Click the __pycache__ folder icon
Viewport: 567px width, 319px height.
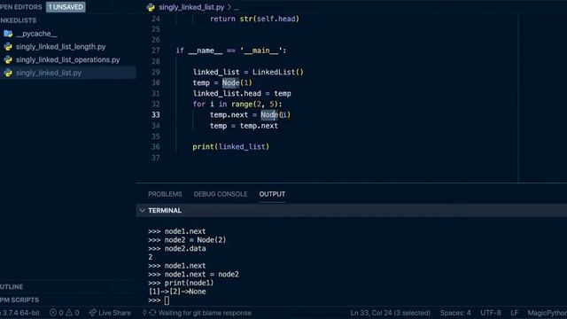pos(8,34)
